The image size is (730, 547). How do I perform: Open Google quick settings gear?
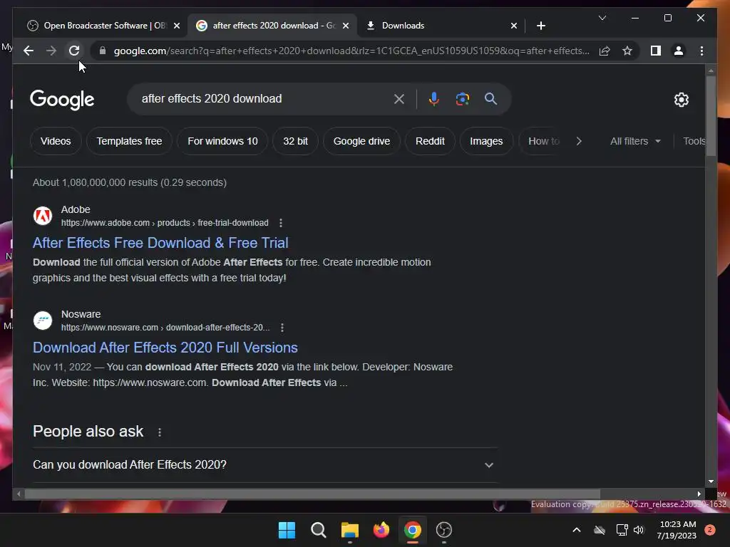coord(681,99)
